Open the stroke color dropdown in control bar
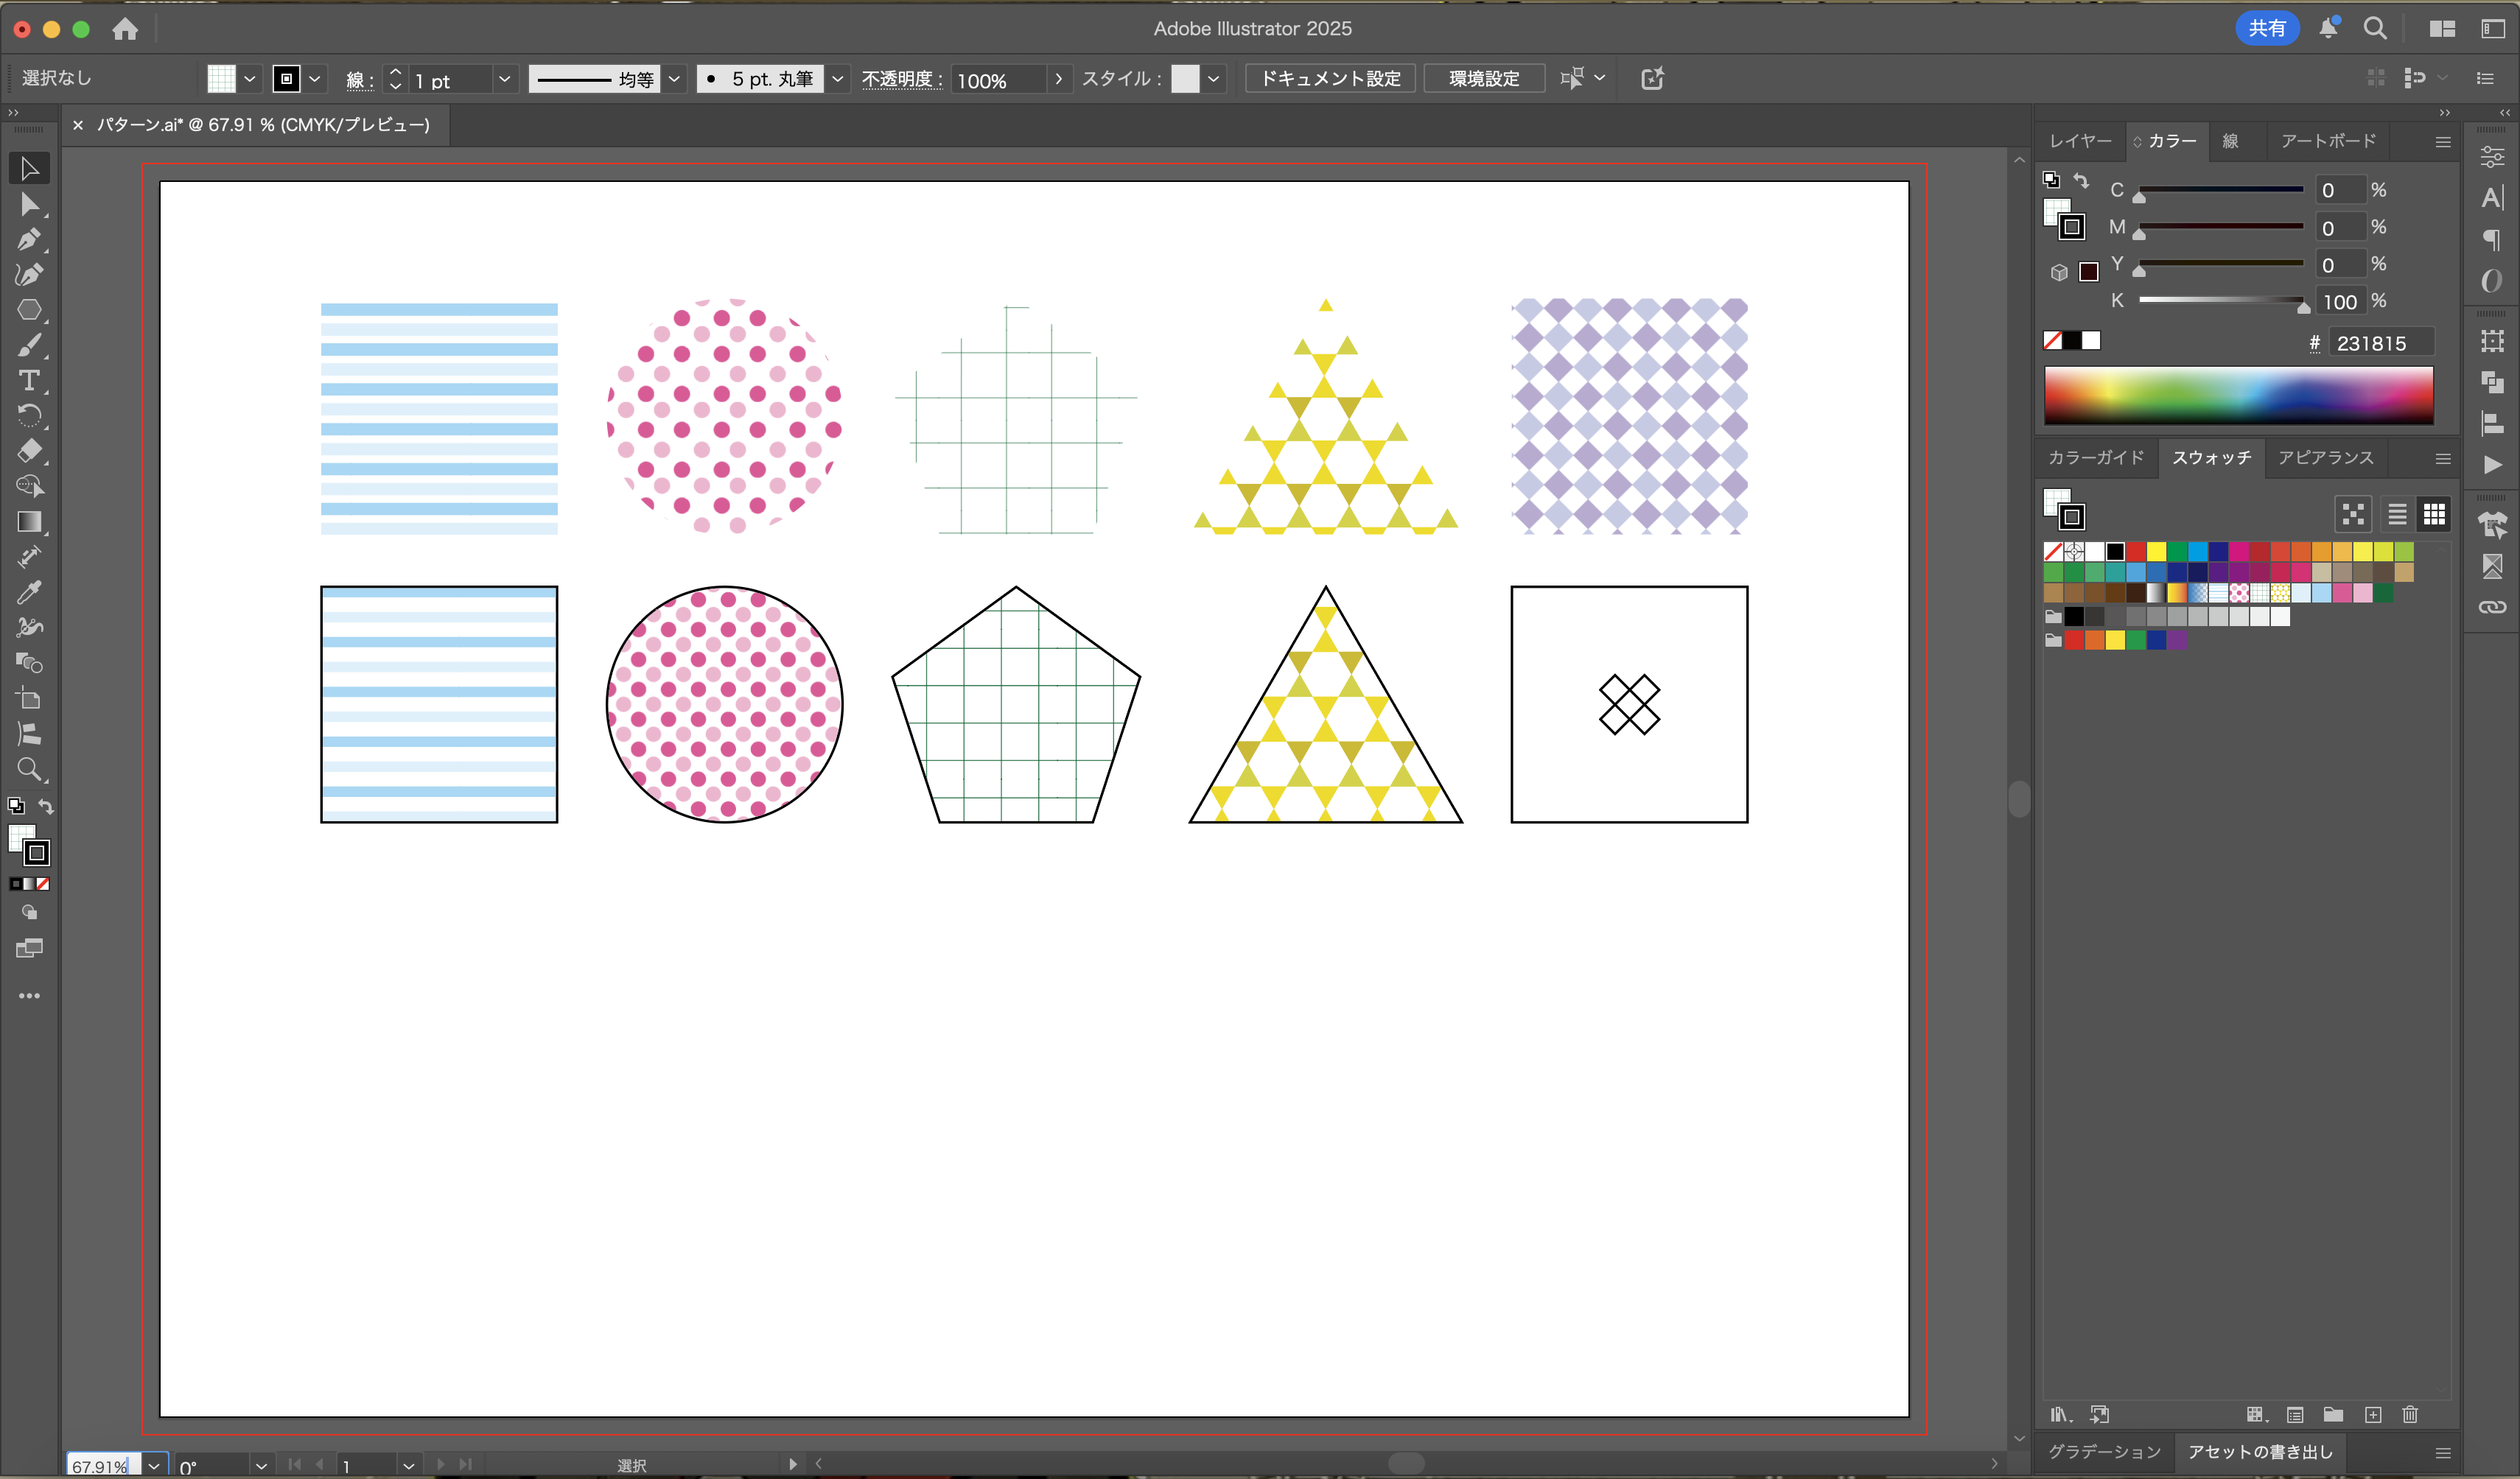2520x1479 pixels. [315, 79]
